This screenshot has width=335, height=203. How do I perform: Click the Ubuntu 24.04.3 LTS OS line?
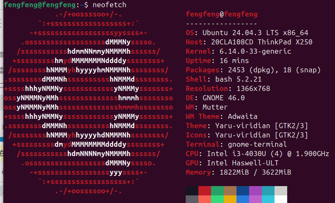(247, 33)
